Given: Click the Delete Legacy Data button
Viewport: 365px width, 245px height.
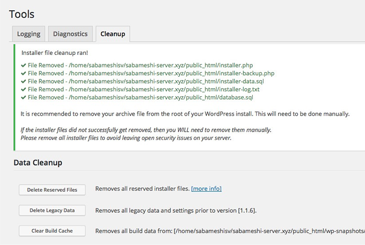Looking at the screenshot, I should pyautogui.click(x=52, y=210).
